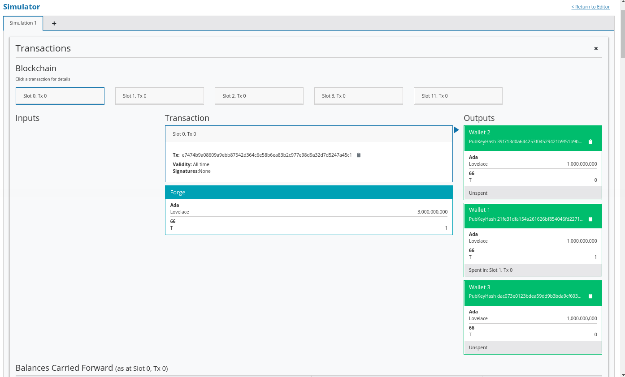Open the Slot 1, Tx 0 transaction

(159, 96)
